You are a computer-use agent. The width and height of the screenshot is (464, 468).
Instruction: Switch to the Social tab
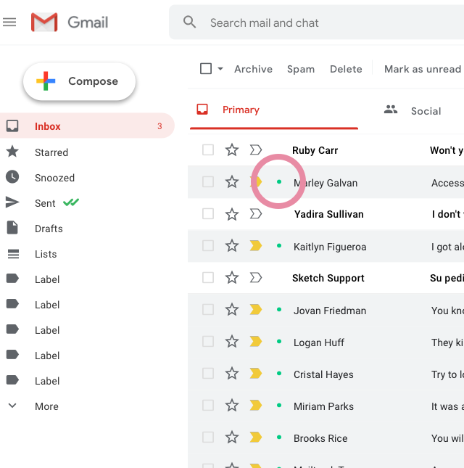point(426,111)
